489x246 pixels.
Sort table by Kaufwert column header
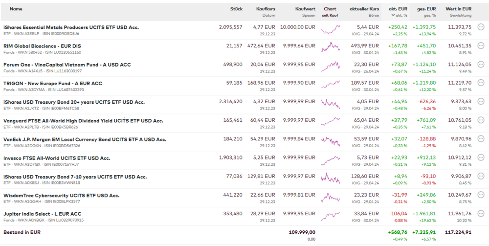(305, 9)
